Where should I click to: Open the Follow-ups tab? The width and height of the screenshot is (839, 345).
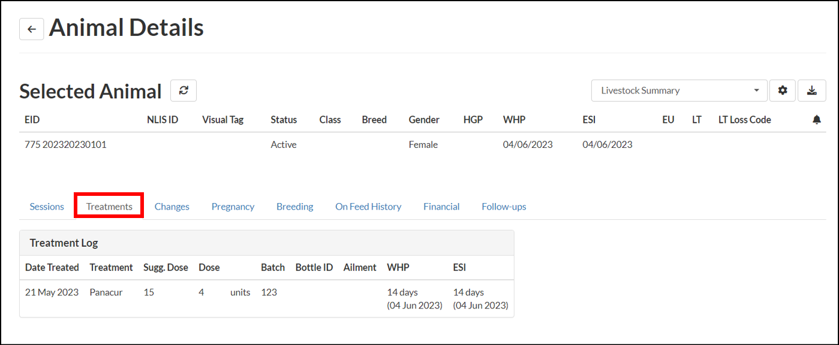point(504,207)
